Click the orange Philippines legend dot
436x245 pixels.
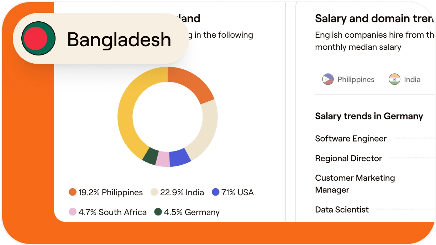click(x=73, y=192)
